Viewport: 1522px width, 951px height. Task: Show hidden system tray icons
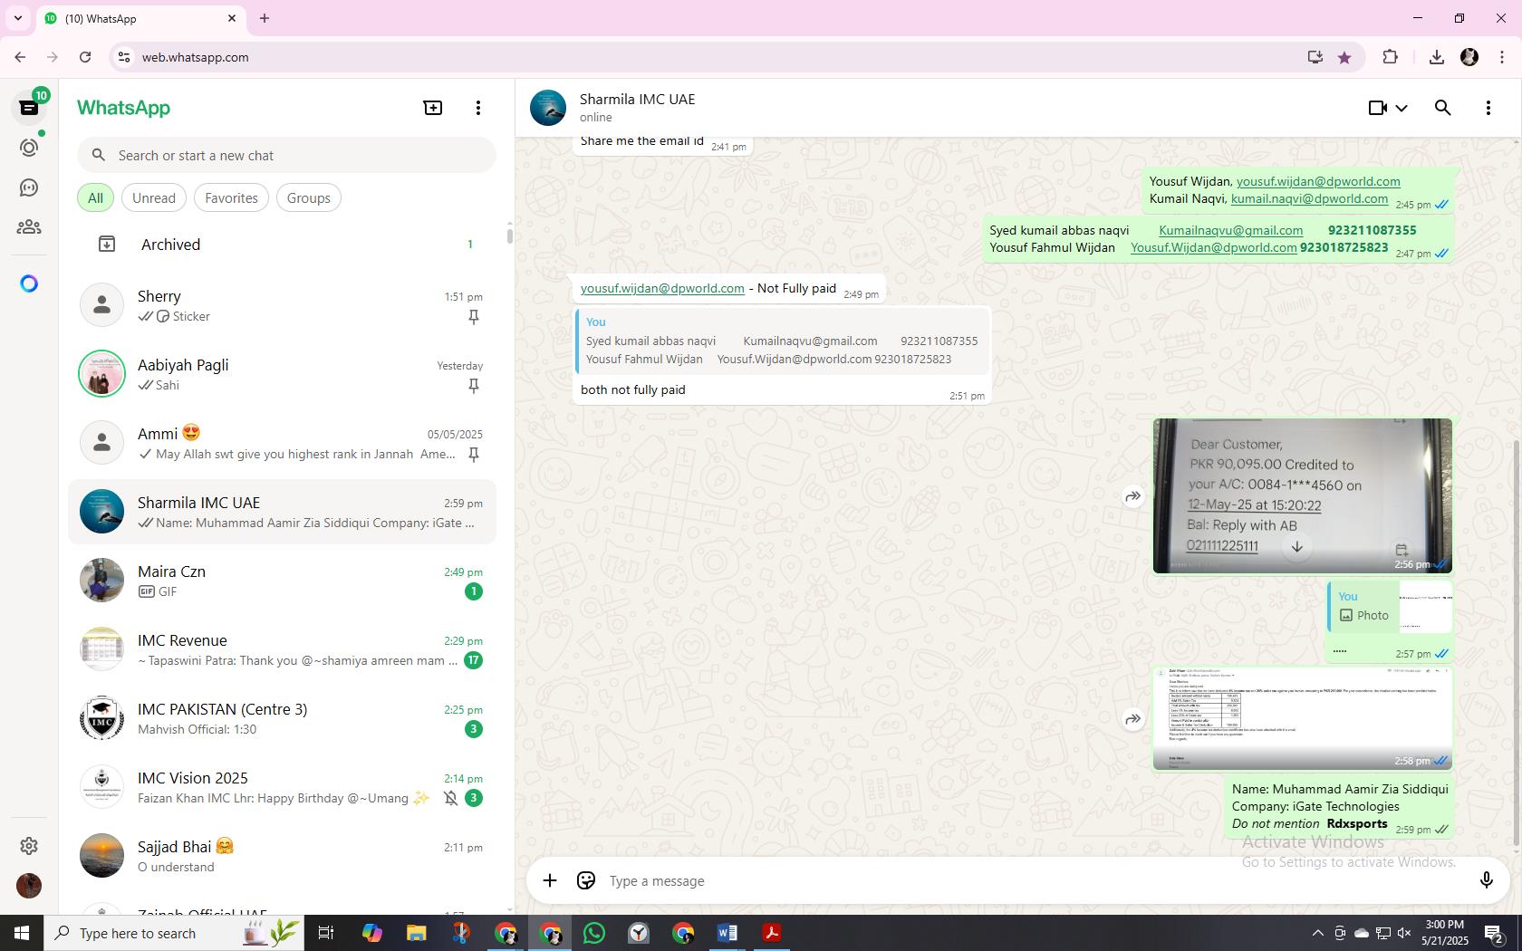[1317, 933]
